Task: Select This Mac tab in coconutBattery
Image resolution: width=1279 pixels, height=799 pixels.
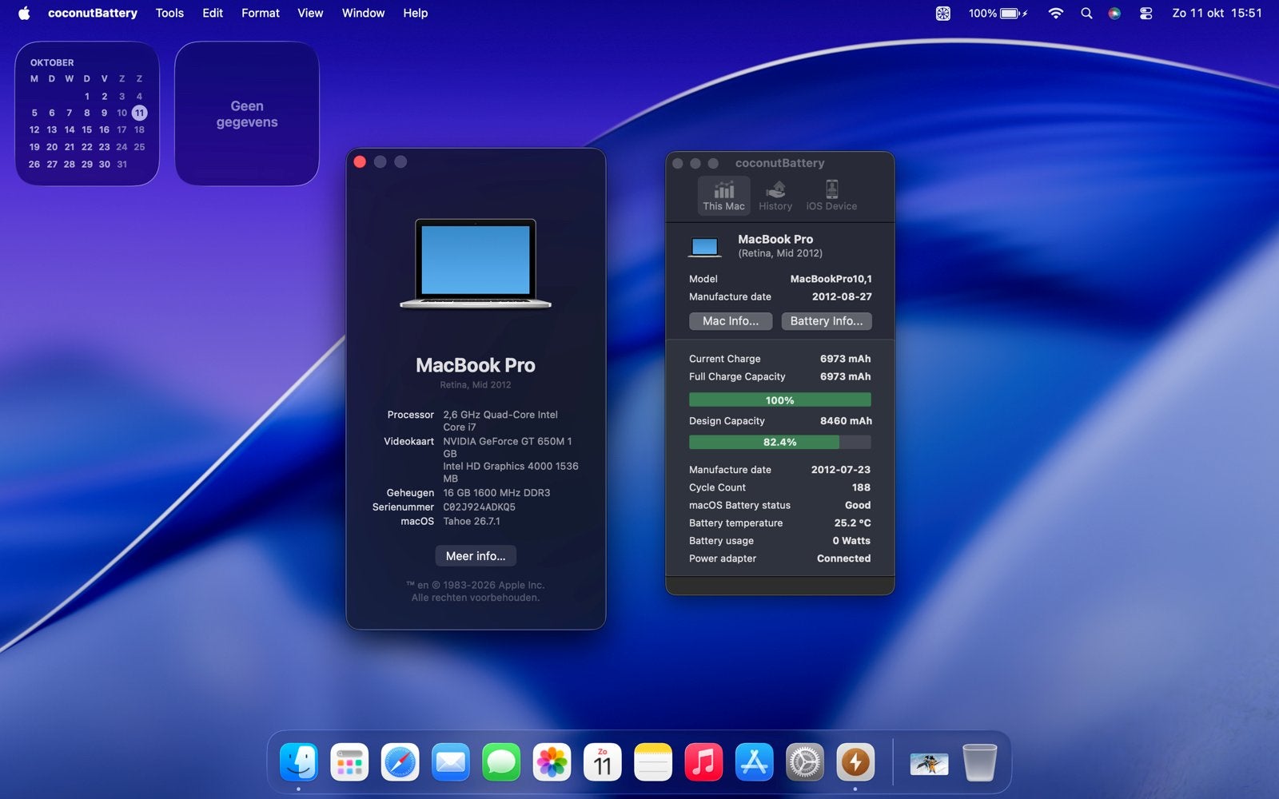Action: [x=723, y=196]
